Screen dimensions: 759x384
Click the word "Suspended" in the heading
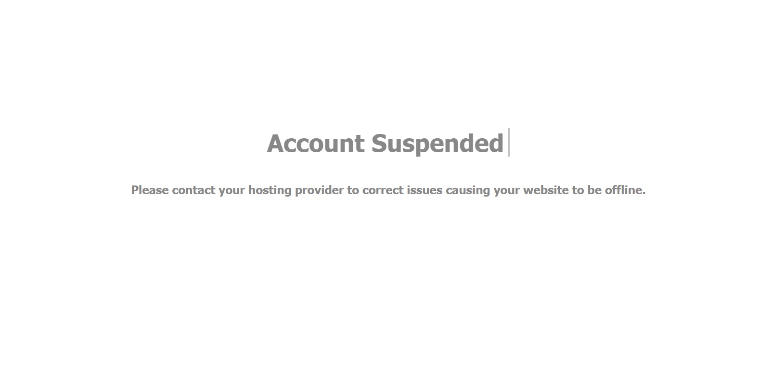[x=437, y=143]
